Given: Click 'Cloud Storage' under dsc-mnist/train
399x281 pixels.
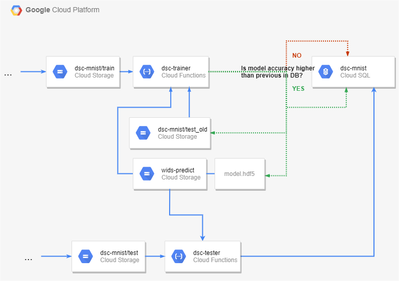Looking at the screenshot, I should click(94, 75).
